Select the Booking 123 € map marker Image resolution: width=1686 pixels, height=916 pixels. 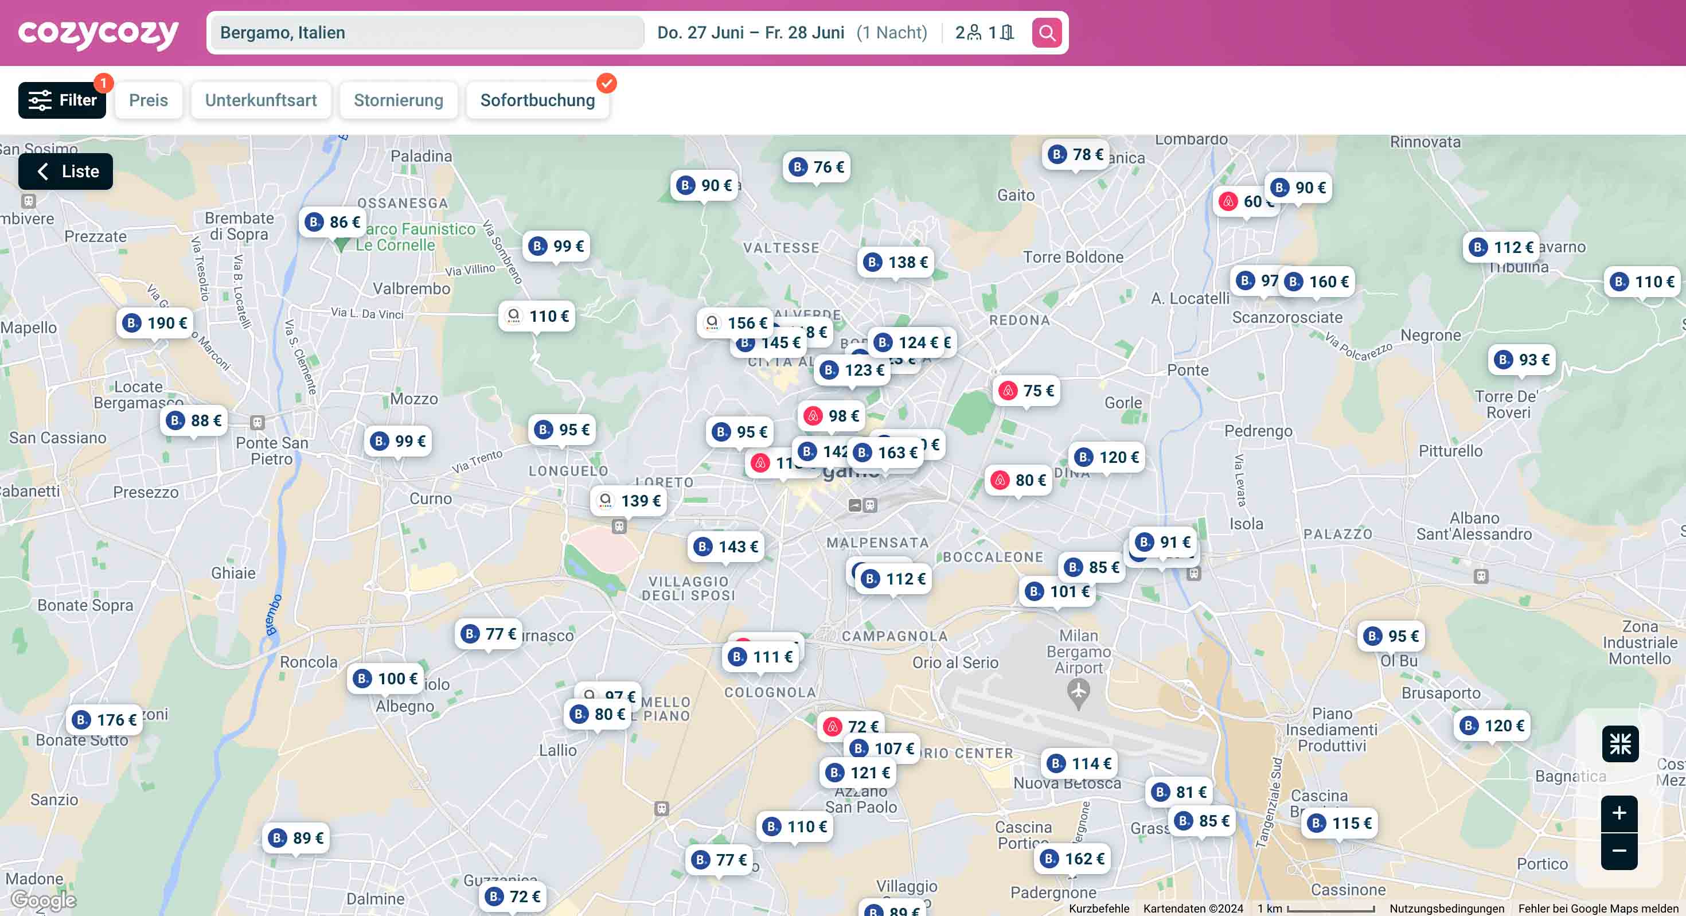tap(852, 371)
